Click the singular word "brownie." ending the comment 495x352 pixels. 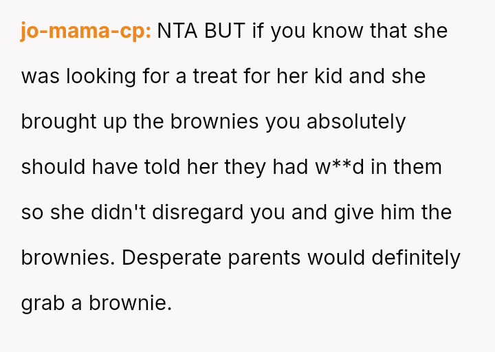[x=130, y=303]
